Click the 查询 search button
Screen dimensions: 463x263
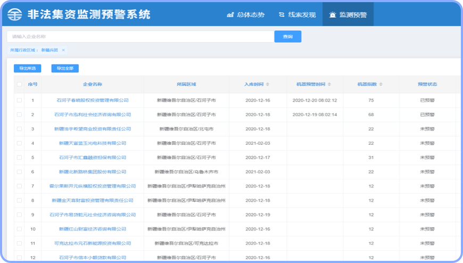click(x=288, y=37)
